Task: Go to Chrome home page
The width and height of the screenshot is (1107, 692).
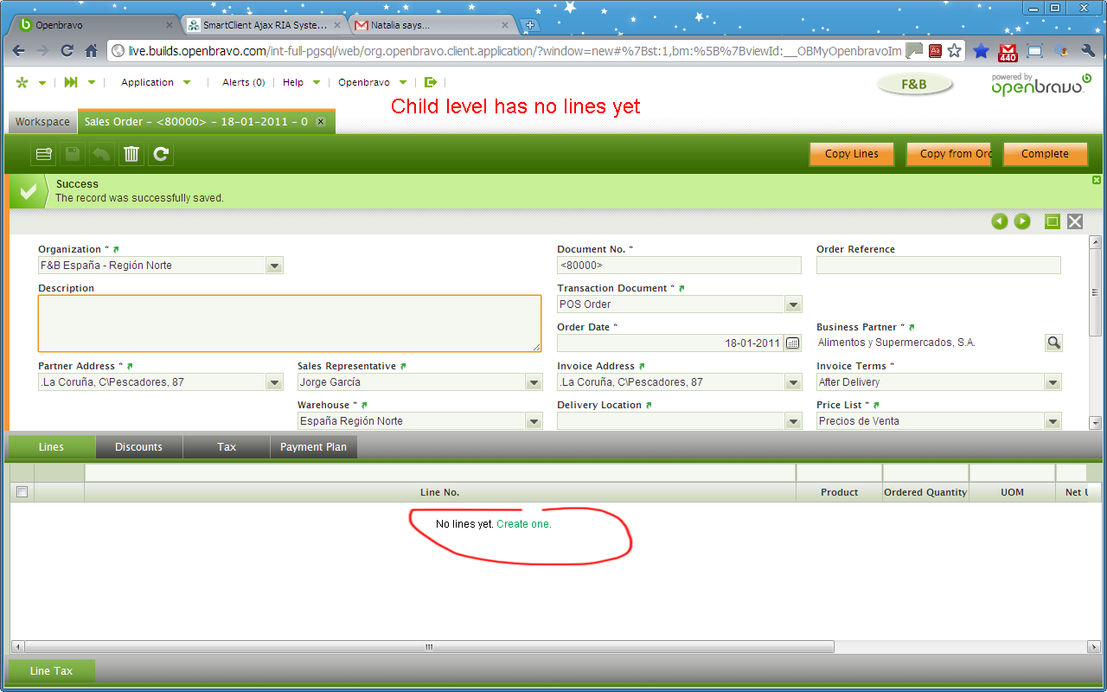Action: (x=91, y=51)
